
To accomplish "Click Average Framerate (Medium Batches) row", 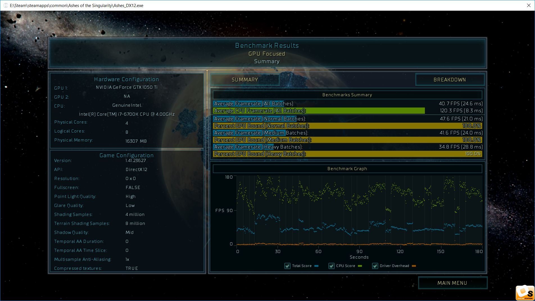I will click(x=348, y=133).
